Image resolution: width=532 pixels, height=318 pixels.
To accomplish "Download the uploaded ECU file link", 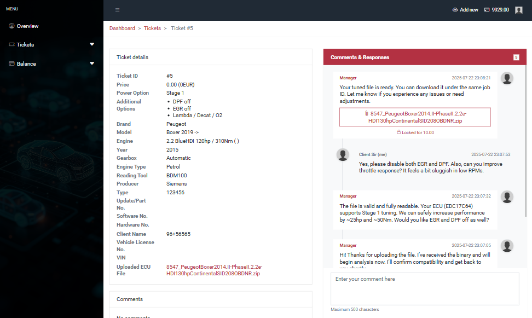I will point(213,270).
